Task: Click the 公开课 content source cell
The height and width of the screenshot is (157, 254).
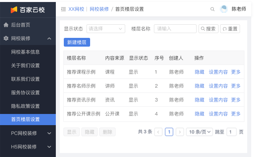Action: [x=112, y=114]
